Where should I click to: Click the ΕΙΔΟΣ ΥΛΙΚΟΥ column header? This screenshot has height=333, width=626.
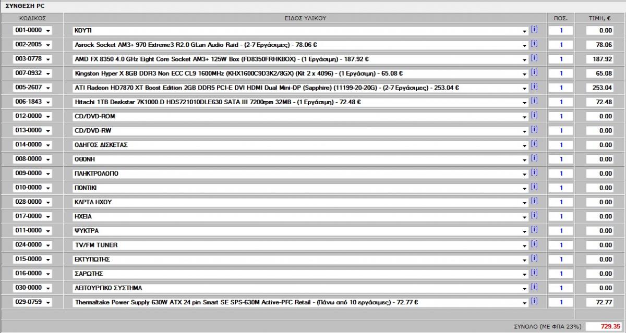point(305,18)
